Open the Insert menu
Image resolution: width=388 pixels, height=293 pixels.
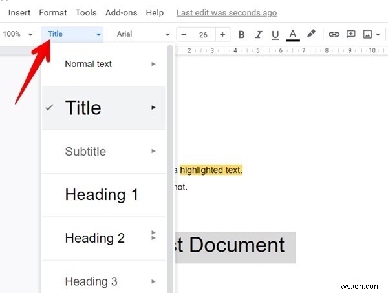tap(19, 13)
